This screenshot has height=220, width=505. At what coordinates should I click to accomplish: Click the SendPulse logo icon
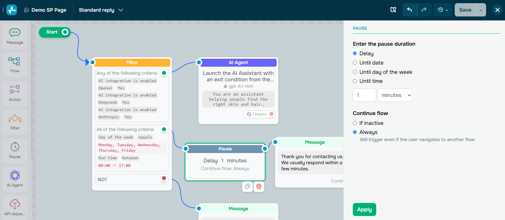point(12,10)
